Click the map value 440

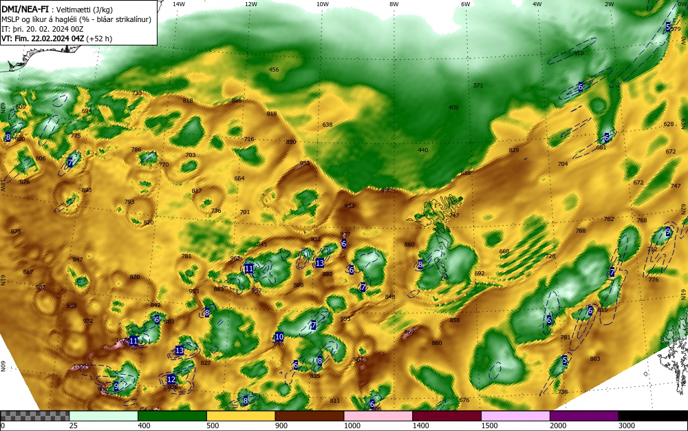point(423,149)
